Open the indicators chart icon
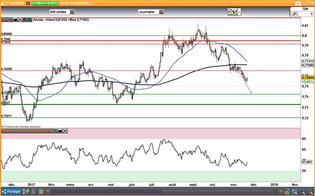Screen dimensions: 315x196 tap(232, 12)
